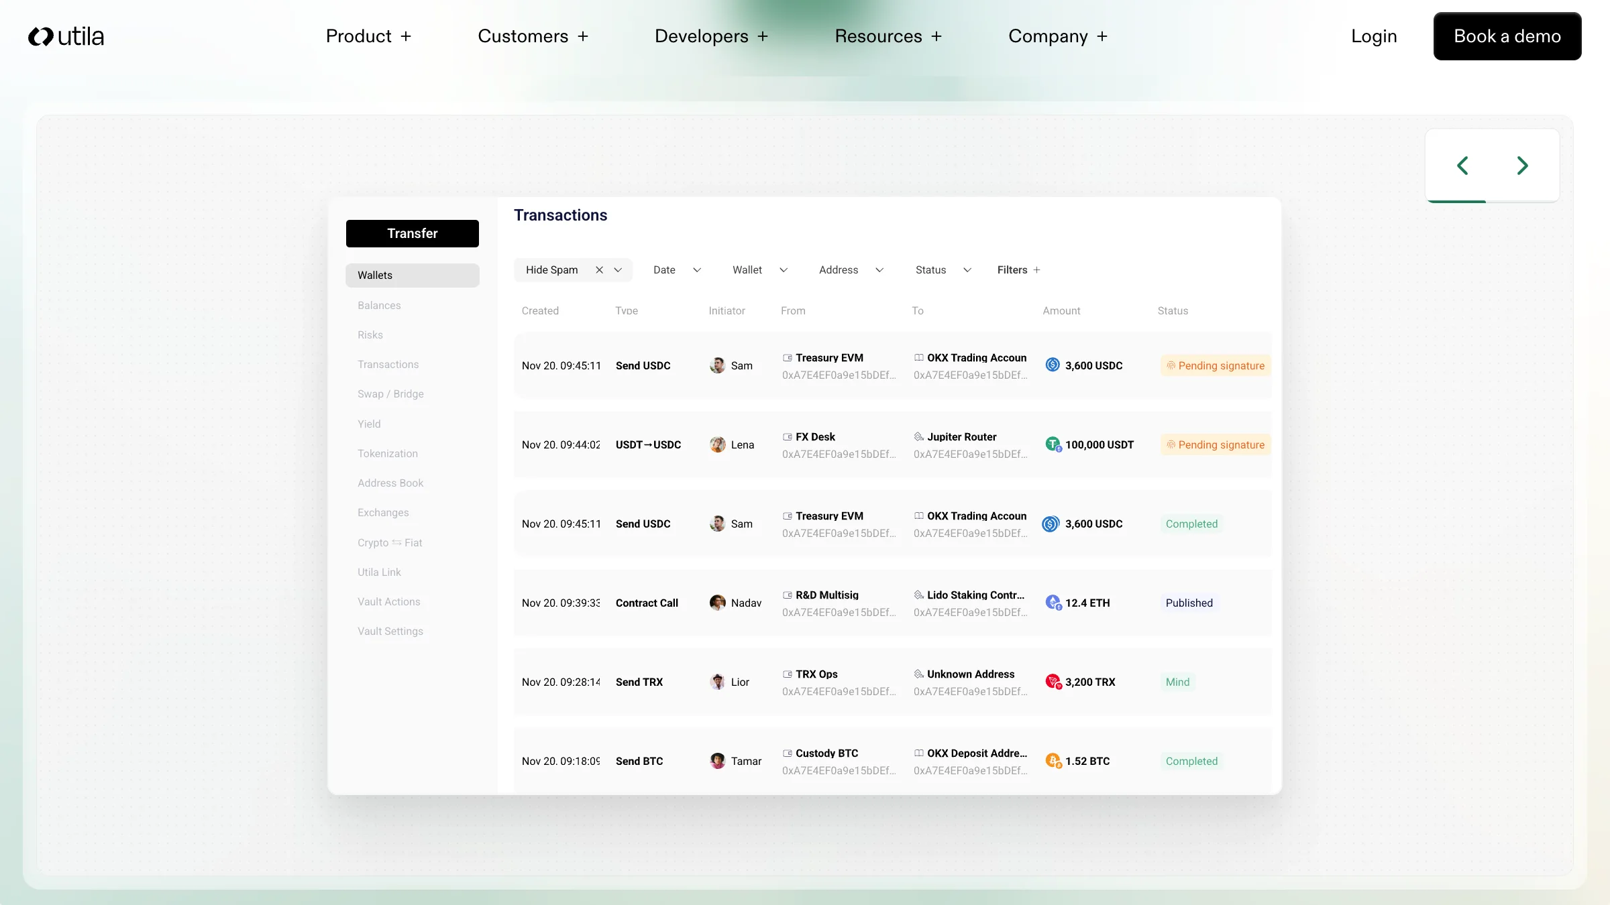Click the utila logo icon
Viewport: 1610px width, 905px height.
pyautogui.click(x=41, y=36)
